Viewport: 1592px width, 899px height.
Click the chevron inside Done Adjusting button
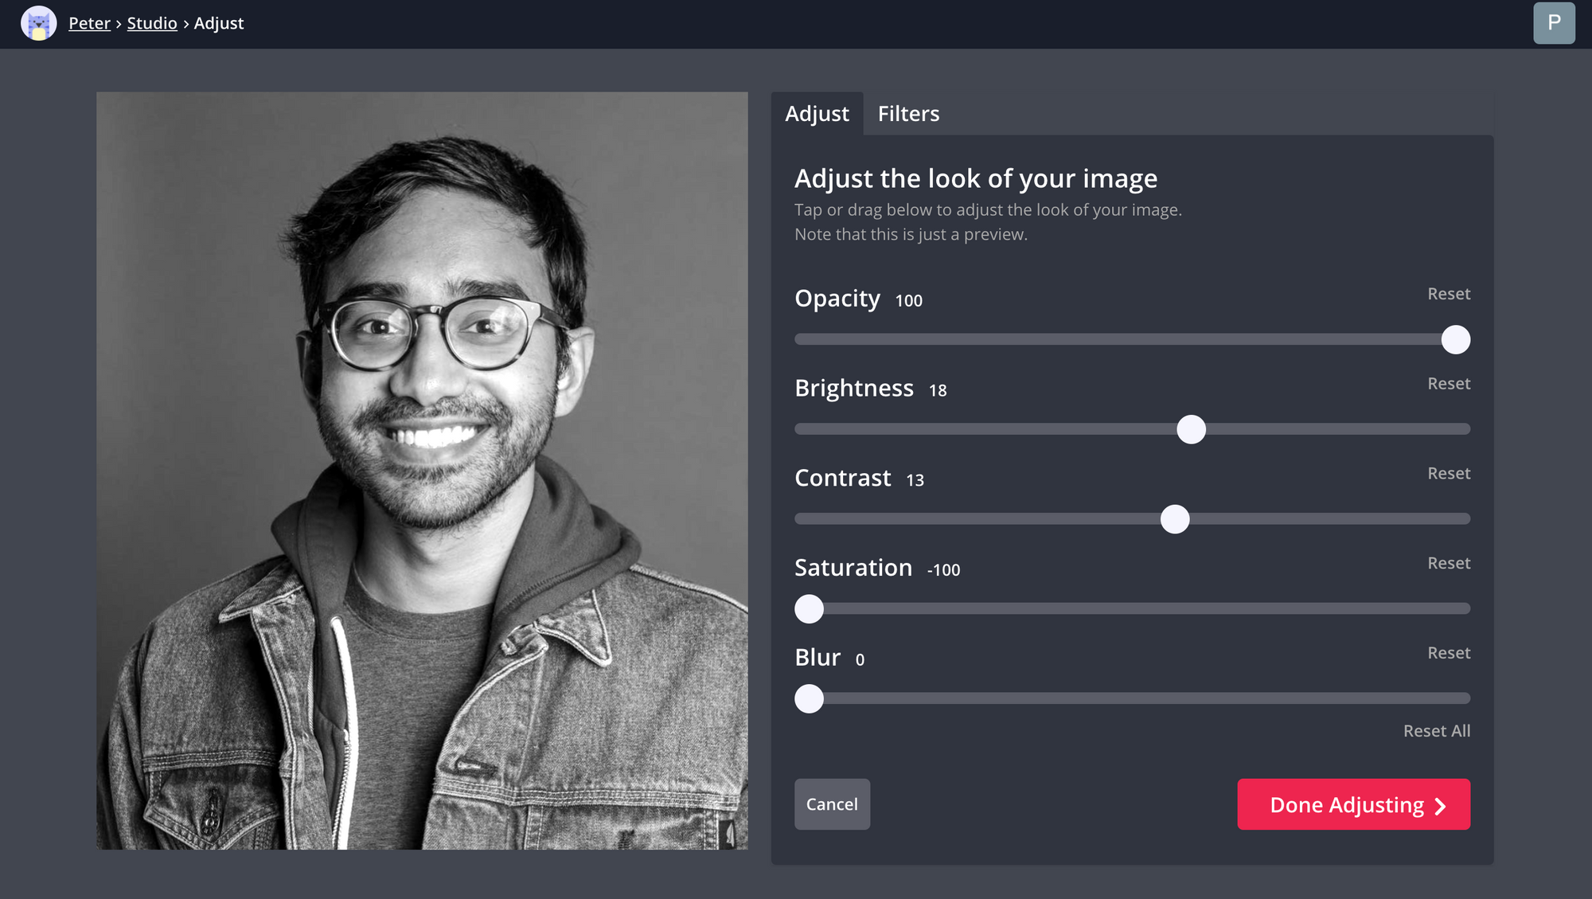(x=1439, y=806)
